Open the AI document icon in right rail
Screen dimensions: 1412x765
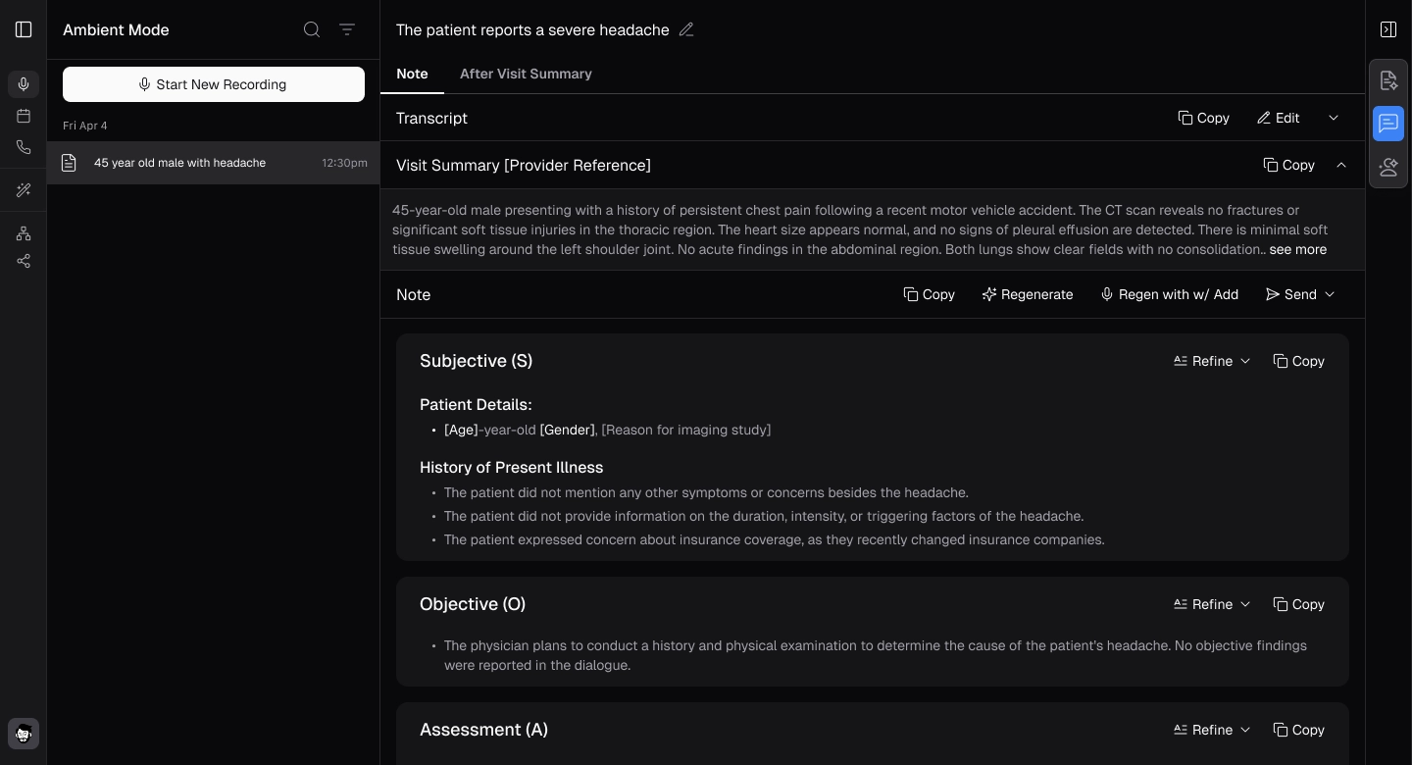click(x=1388, y=80)
